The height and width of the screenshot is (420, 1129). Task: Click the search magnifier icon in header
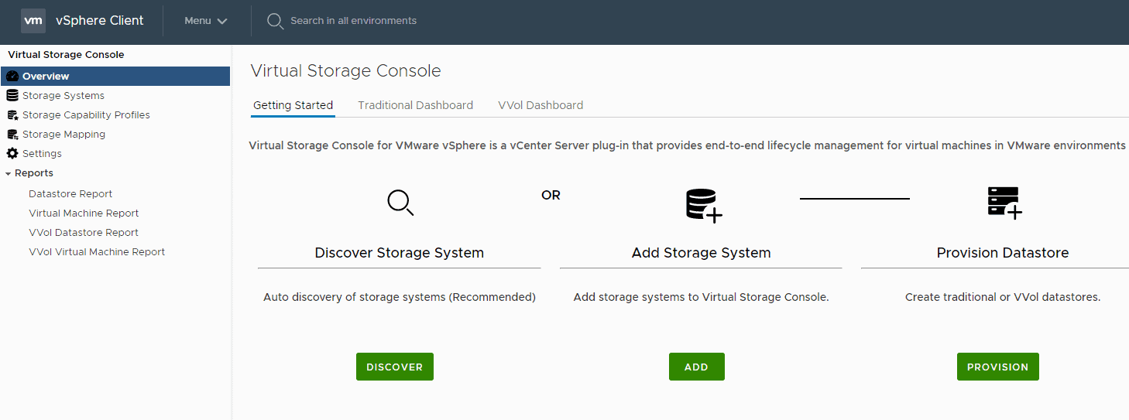pyautogui.click(x=275, y=21)
